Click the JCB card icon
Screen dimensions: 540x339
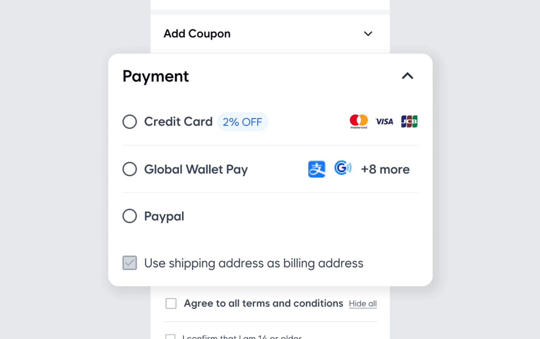(x=409, y=121)
